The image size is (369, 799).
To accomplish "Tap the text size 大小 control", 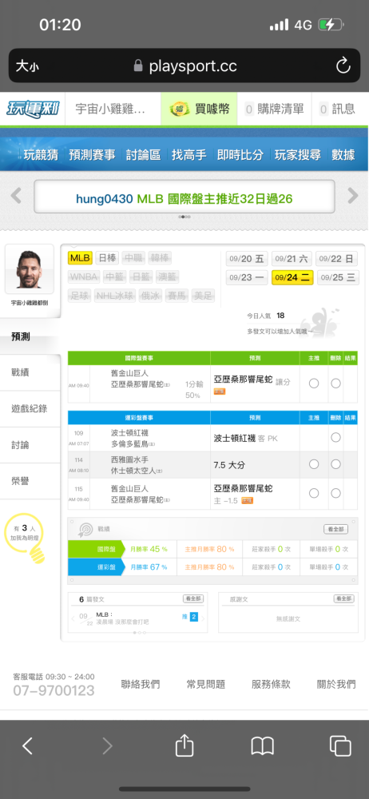I will point(26,66).
